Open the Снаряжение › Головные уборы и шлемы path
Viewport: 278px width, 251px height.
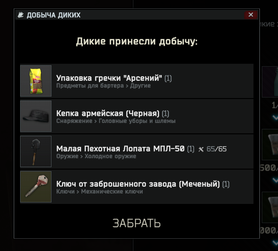tap(116, 121)
